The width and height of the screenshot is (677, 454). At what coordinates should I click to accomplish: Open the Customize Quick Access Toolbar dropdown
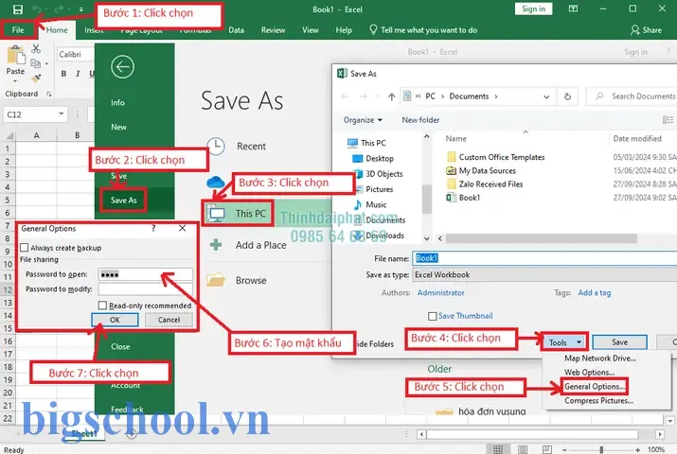coord(80,9)
